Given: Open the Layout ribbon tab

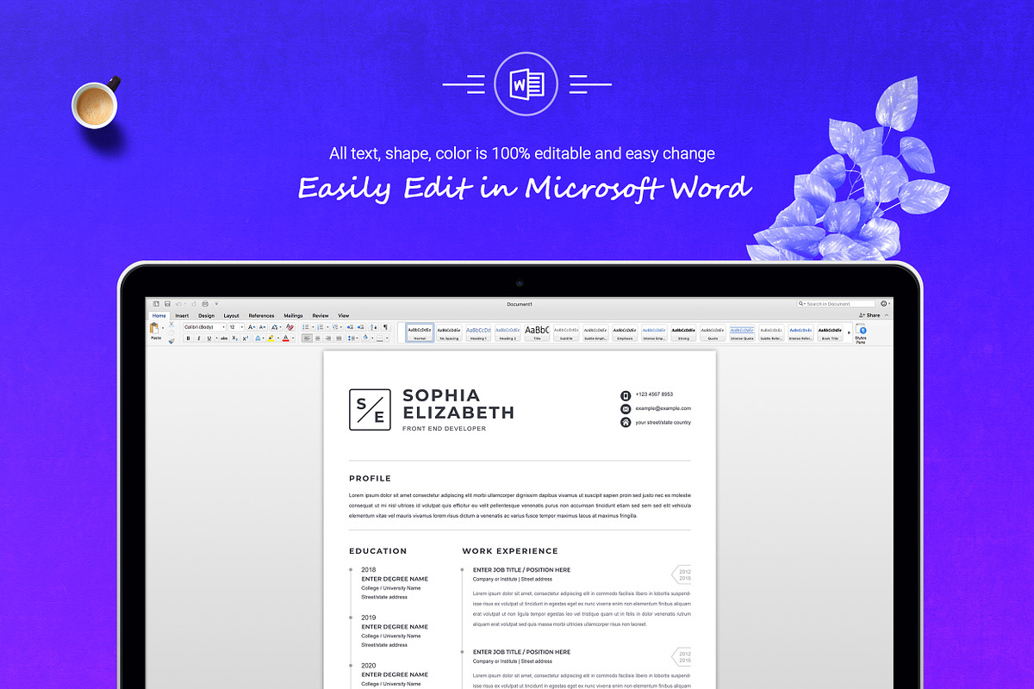Looking at the screenshot, I should [232, 316].
